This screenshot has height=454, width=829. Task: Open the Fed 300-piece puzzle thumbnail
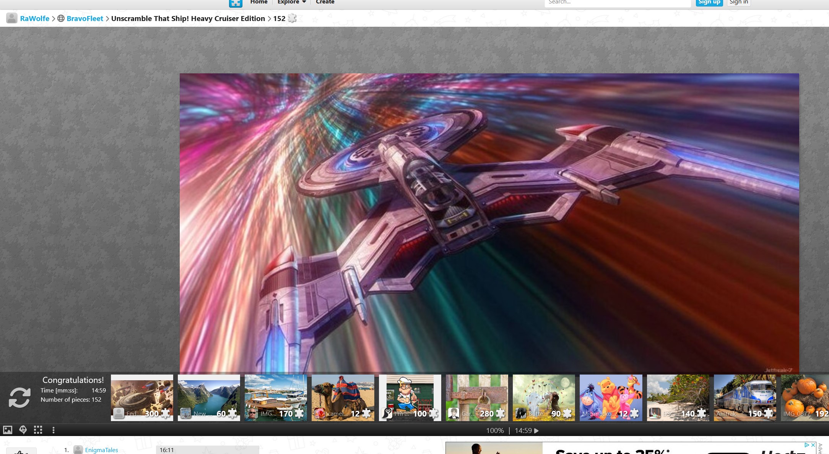click(x=142, y=398)
